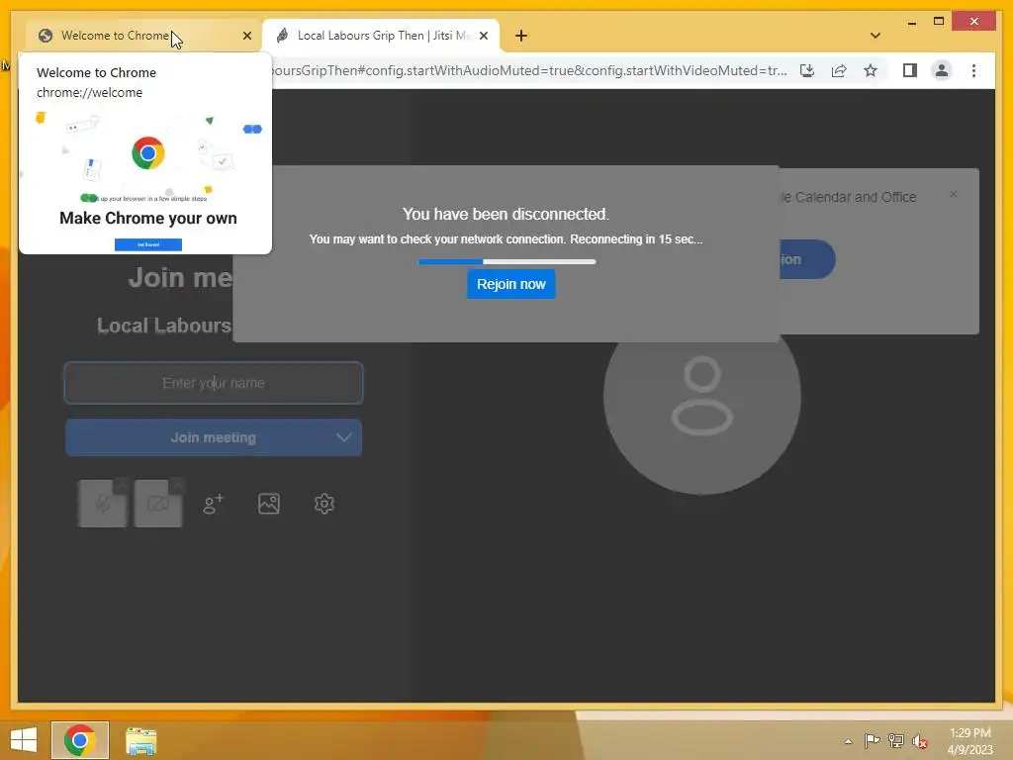Screen dimensions: 1013x760
Task: Click the muted volume icon in tray
Action: (919, 741)
